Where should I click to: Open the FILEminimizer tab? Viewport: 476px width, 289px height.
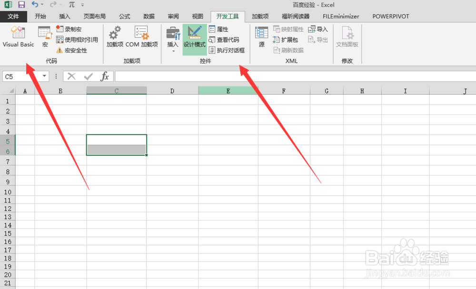pyautogui.click(x=341, y=16)
